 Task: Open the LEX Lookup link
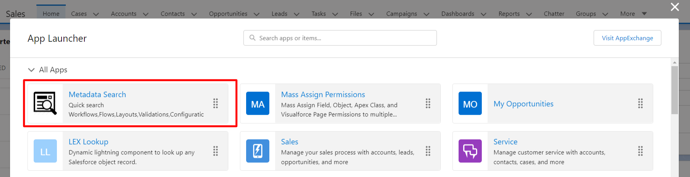click(88, 142)
